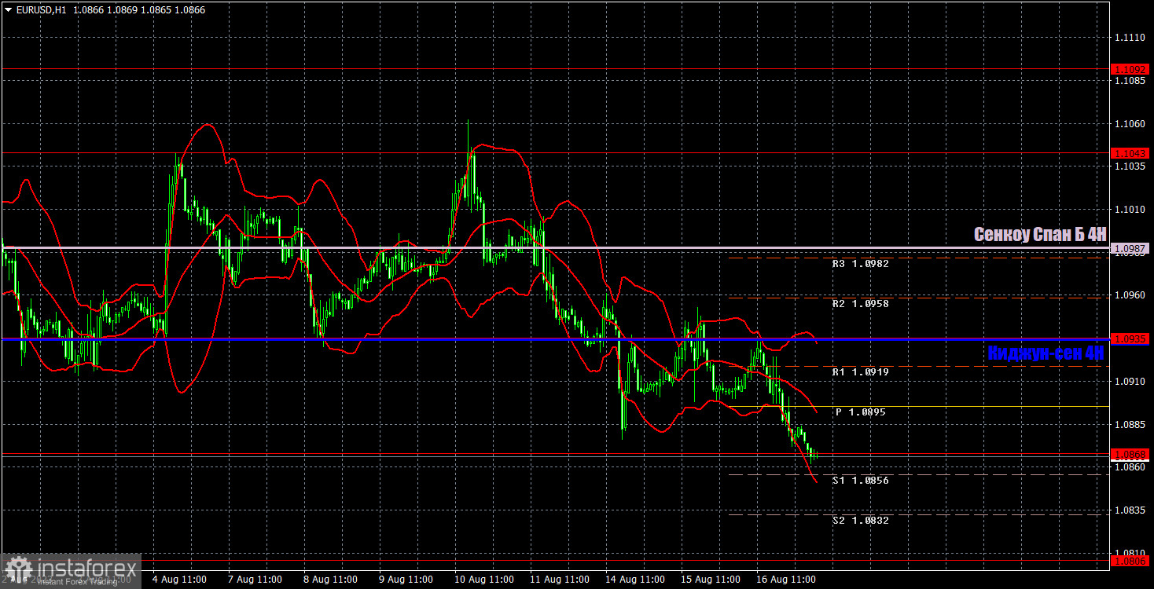Click the 1.1035 price scale value

(x=1130, y=166)
